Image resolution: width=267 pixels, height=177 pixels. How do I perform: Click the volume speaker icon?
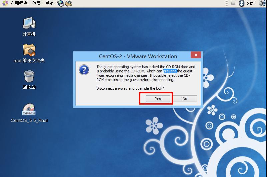tap(262, 3)
